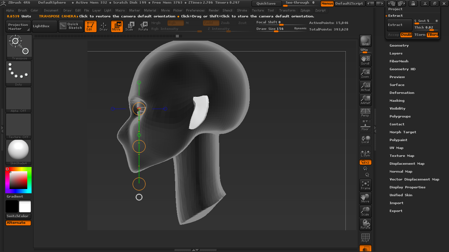The width and height of the screenshot is (449, 252).
Task: Click the padlock Rotate icon above PolyF
Action: [x=365, y=224]
